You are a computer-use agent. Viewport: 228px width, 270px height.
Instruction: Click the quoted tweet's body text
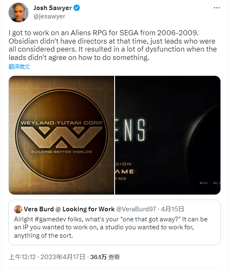point(111,227)
